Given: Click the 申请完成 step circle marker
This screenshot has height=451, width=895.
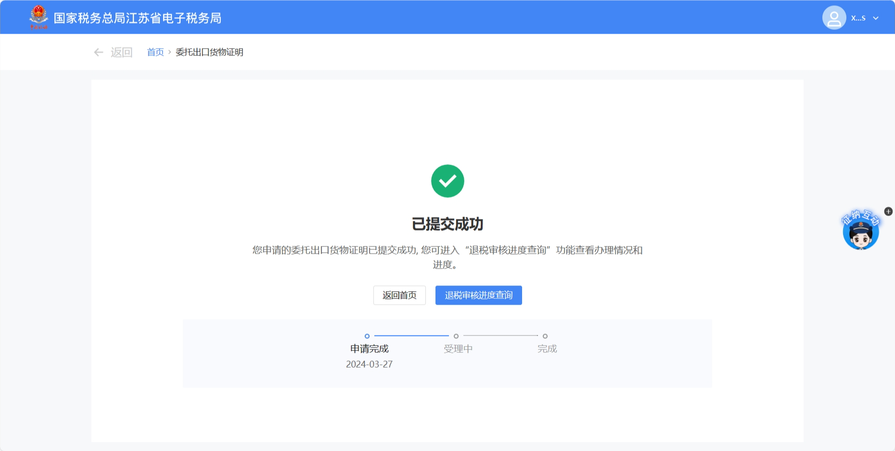Looking at the screenshot, I should point(367,336).
